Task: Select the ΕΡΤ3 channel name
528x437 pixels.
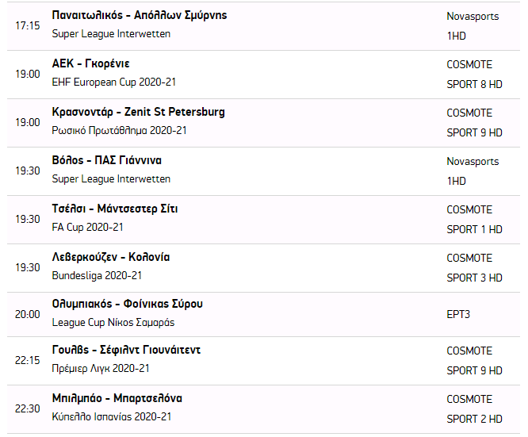Action: coord(458,314)
